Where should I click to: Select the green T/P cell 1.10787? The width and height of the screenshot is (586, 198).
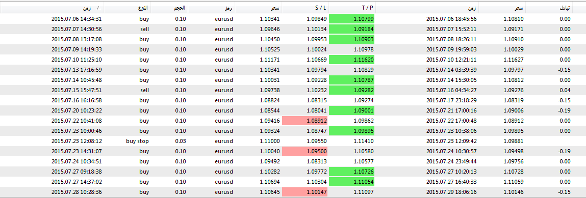(351, 80)
